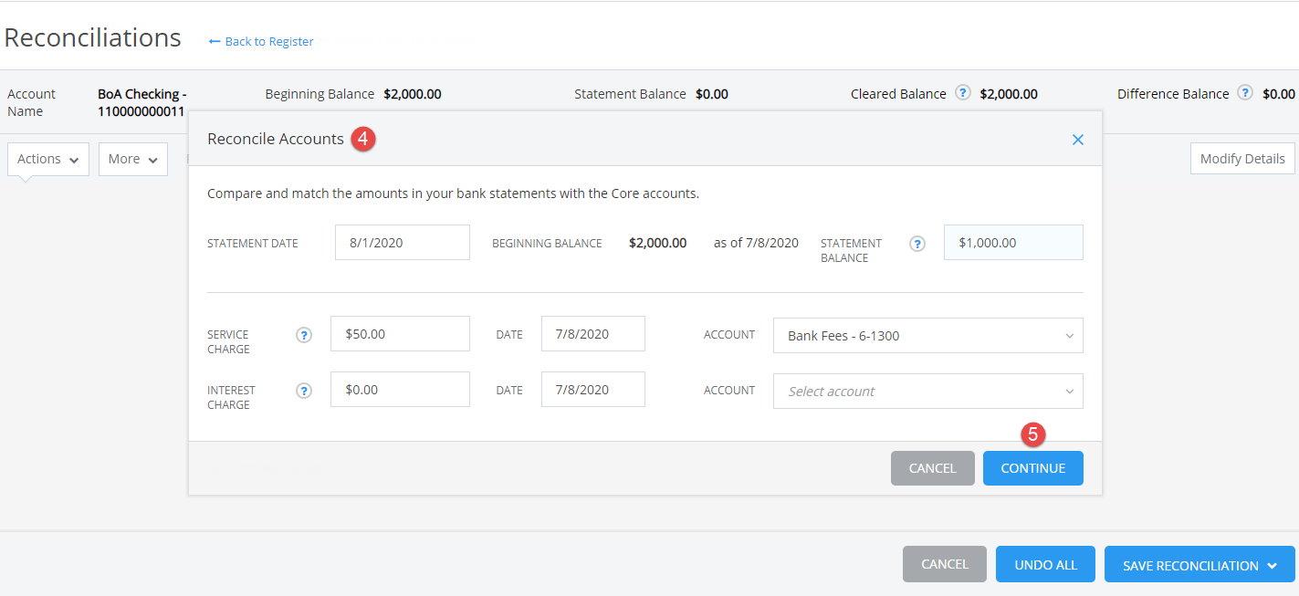This screenshot has height=596, width=1299.
Task: Open the Select account dropdown
Action: tap(928, 391)
